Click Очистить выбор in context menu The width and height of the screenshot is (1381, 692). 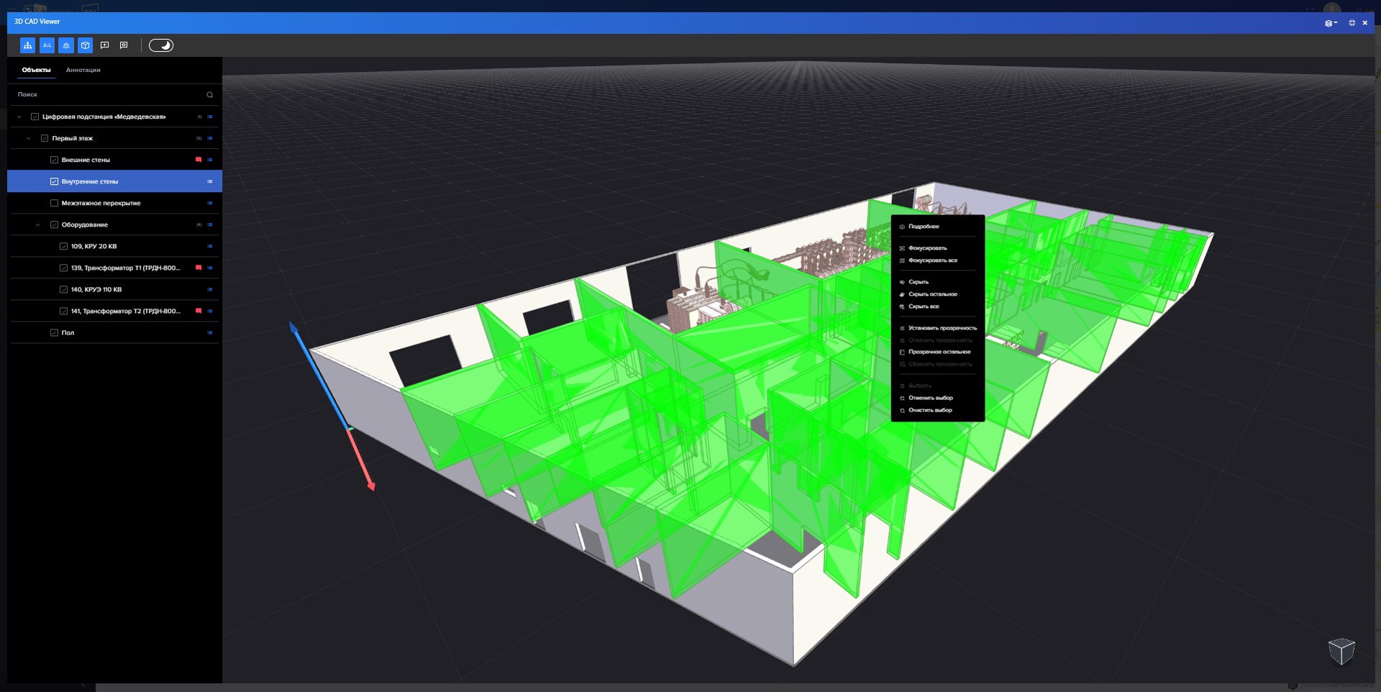coord(930,410)
